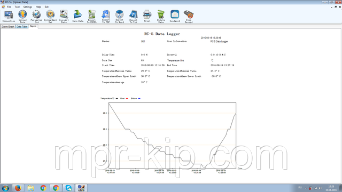This screenshot has width=342, height=192.
Task: Open Skype from the taskbar
Action: tap(68, 188)
